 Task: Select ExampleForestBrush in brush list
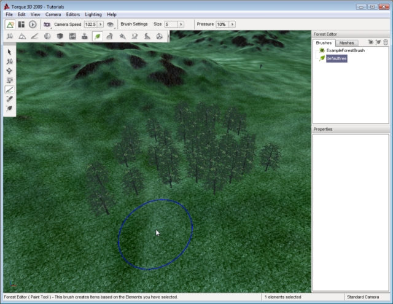345,50
